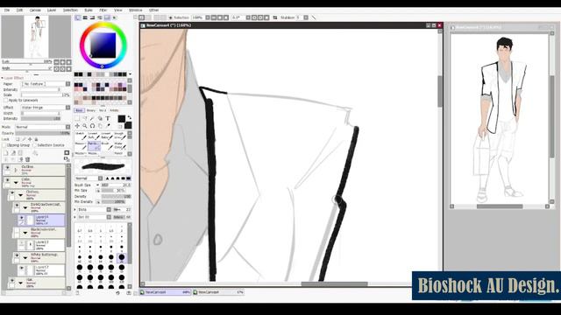Enable the Clipping Group checkbox
Screen dimensions: 561x315
tap(4, 145)
